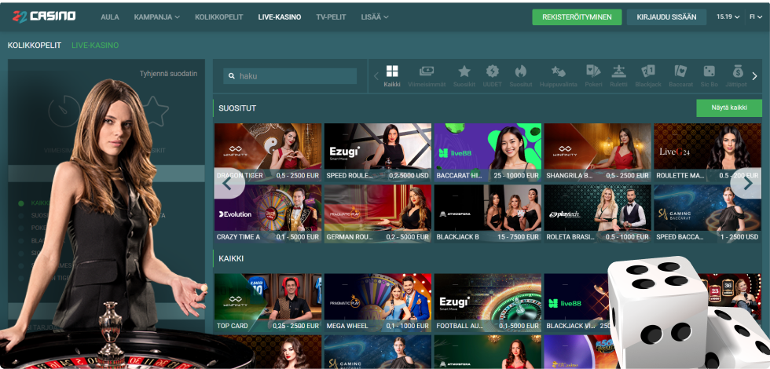Open TV-PELIT in the top menu

point(331,16)
